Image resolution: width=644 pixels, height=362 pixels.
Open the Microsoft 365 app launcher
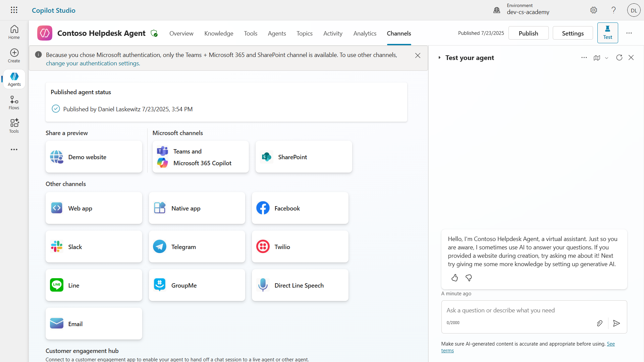[x=14, y=10]
